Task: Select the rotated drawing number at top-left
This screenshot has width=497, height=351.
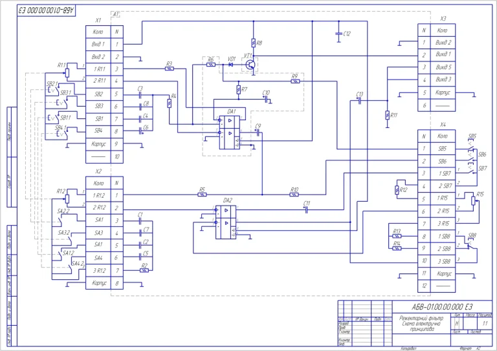Action: point(47,10)
